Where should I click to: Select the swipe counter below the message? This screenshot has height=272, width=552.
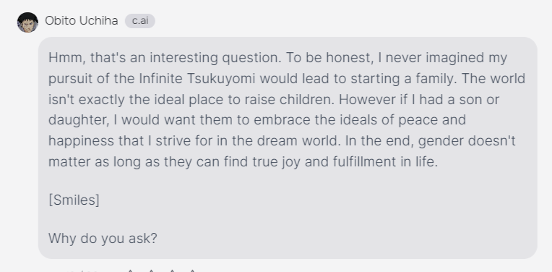(83, 271)
